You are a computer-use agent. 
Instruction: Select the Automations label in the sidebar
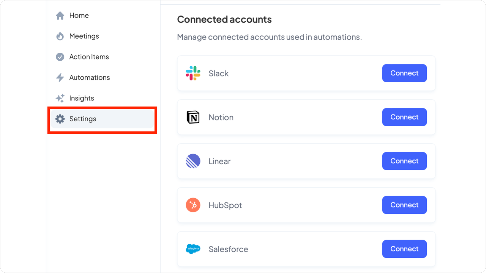90,78
